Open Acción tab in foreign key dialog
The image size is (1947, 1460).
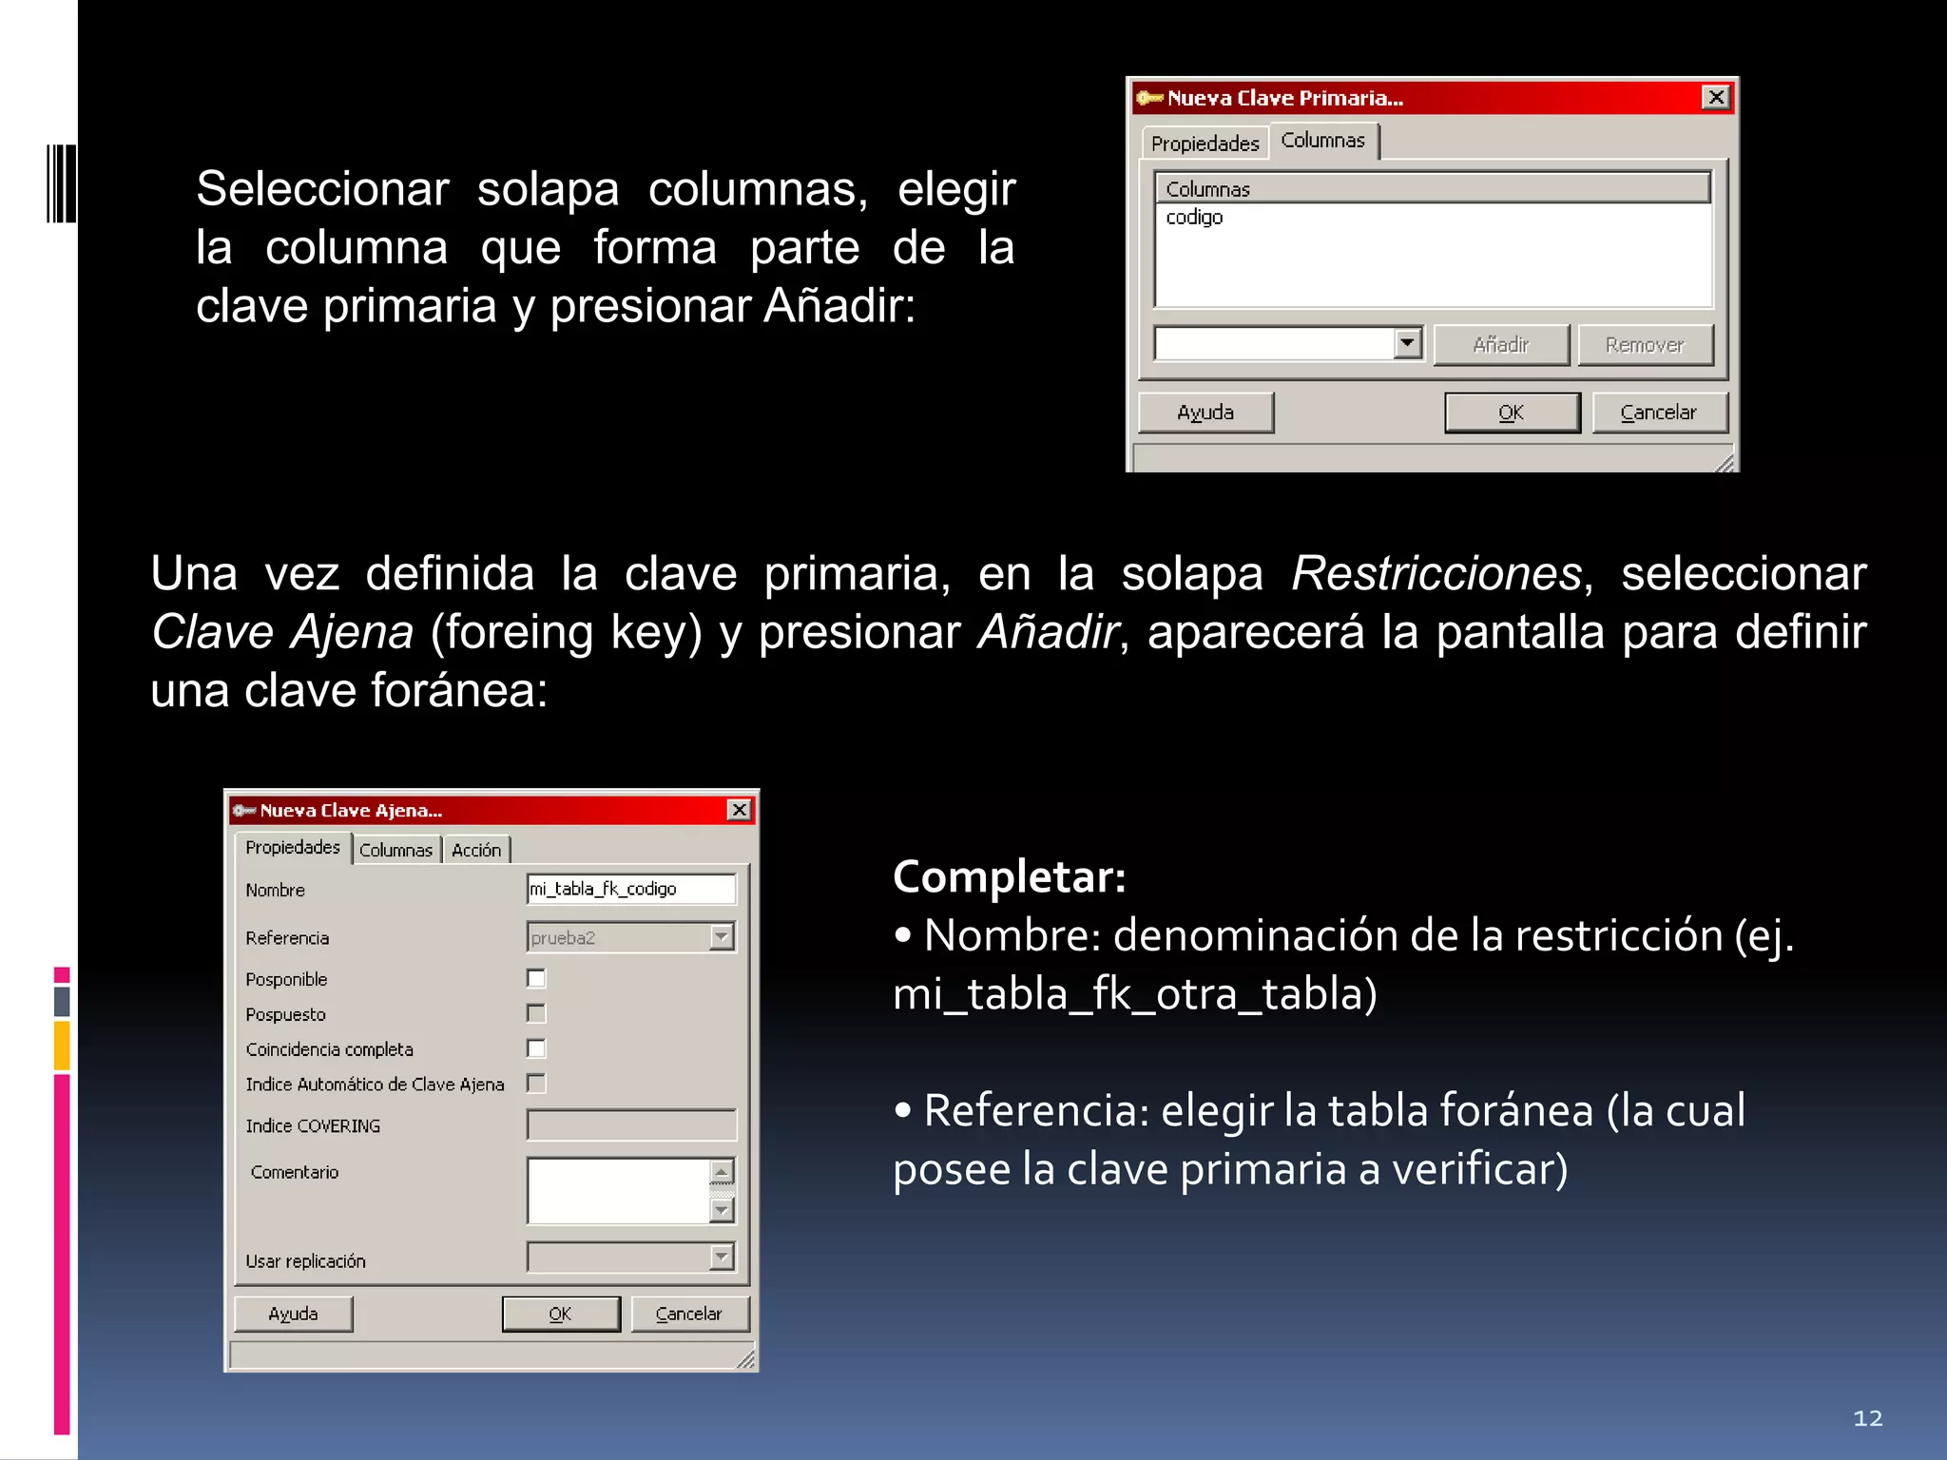[476, 850]
